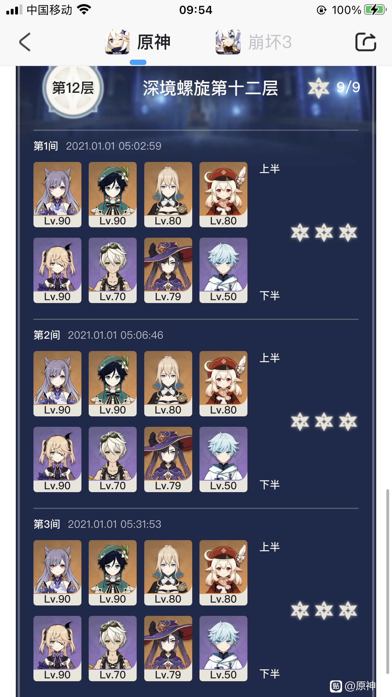392x697 pixels.
Task: Select the 第12层 floor badge
Action: point(73,88)
